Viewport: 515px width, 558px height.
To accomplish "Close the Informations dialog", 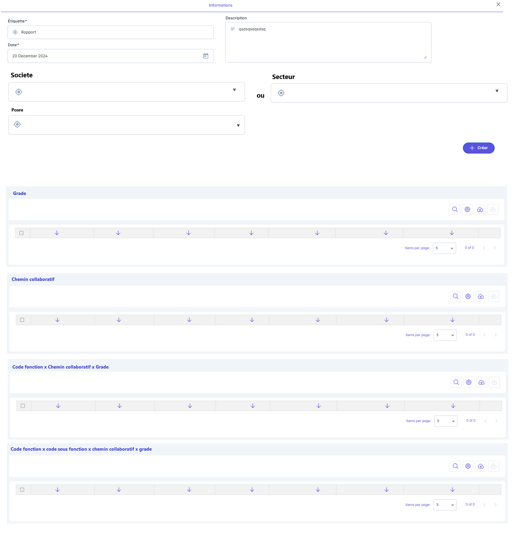I will pyautogui.click(x=498, y=4).
